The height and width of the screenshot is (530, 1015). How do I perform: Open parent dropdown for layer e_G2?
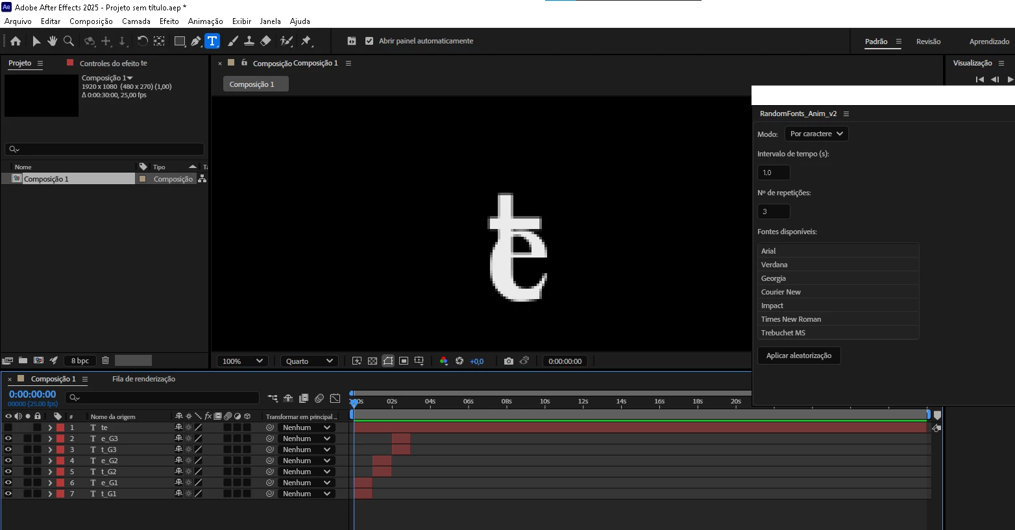click(x=306, y=461)
